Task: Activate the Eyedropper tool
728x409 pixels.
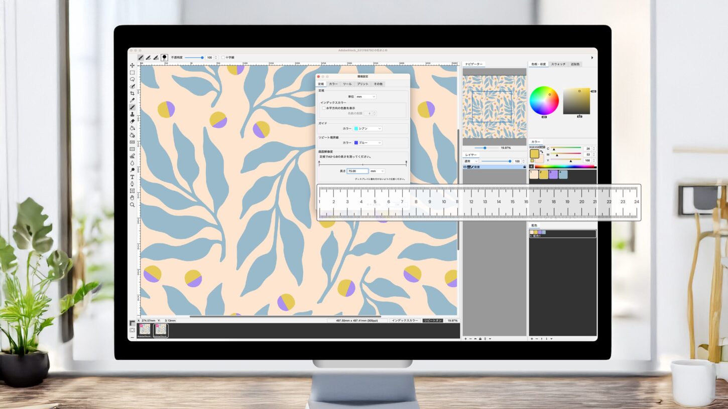Action: [132, 100]
